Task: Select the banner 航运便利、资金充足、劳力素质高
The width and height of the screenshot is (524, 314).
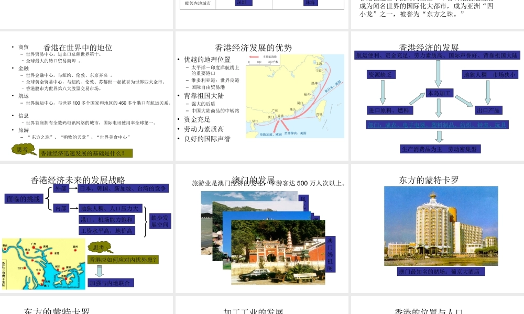Action: pyautogui.click(x=437, y=55)
